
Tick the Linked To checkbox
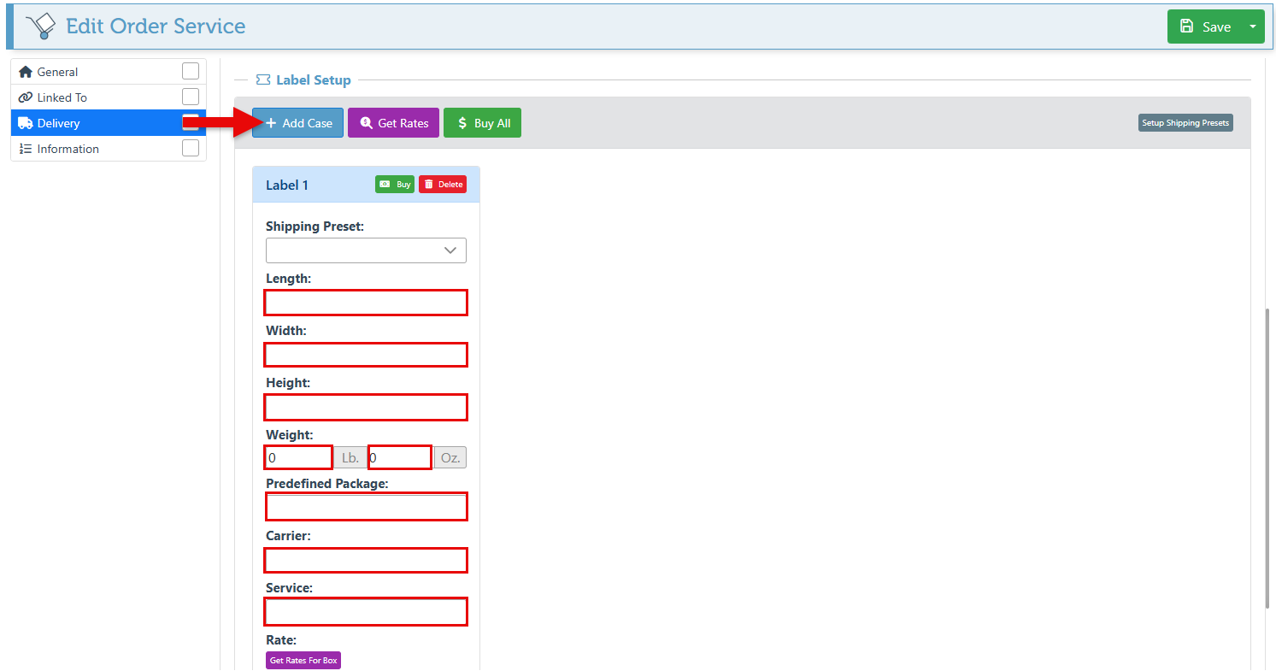tap(191, 97)
